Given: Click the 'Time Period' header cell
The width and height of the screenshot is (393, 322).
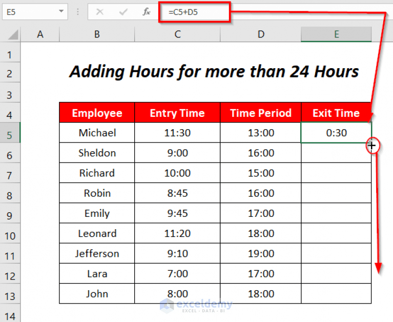Looking at the screenshot, I should [261, 113].
